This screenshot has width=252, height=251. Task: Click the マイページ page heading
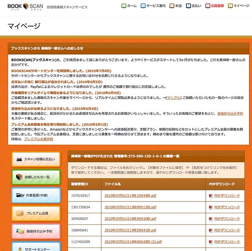point(24,26)
